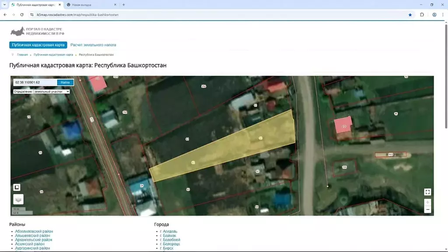Bookmark this page with the star icon
448x252 pixels.
[x=410, y=14]
